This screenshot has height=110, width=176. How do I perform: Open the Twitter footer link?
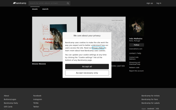pos(36,107)
